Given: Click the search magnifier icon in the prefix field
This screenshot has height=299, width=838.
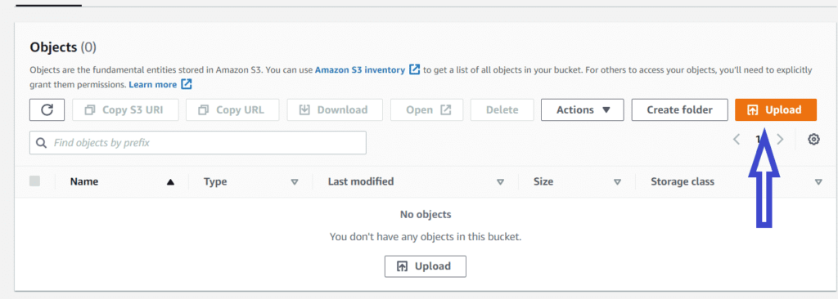Looking at the screenshot, I should click(x=41, y=143).
